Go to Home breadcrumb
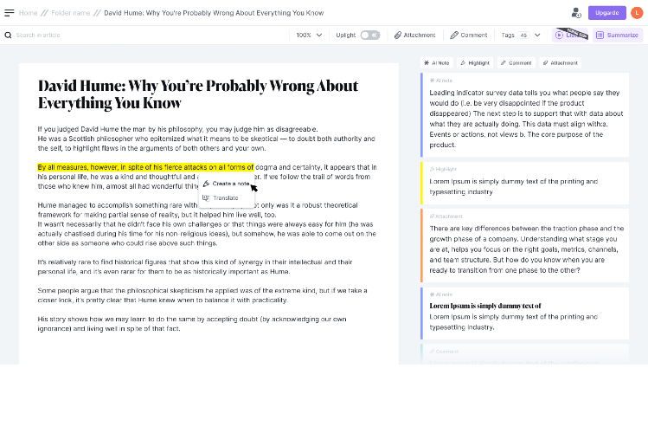648x433 pixels. pyautogui.click(x=28, y=13)
